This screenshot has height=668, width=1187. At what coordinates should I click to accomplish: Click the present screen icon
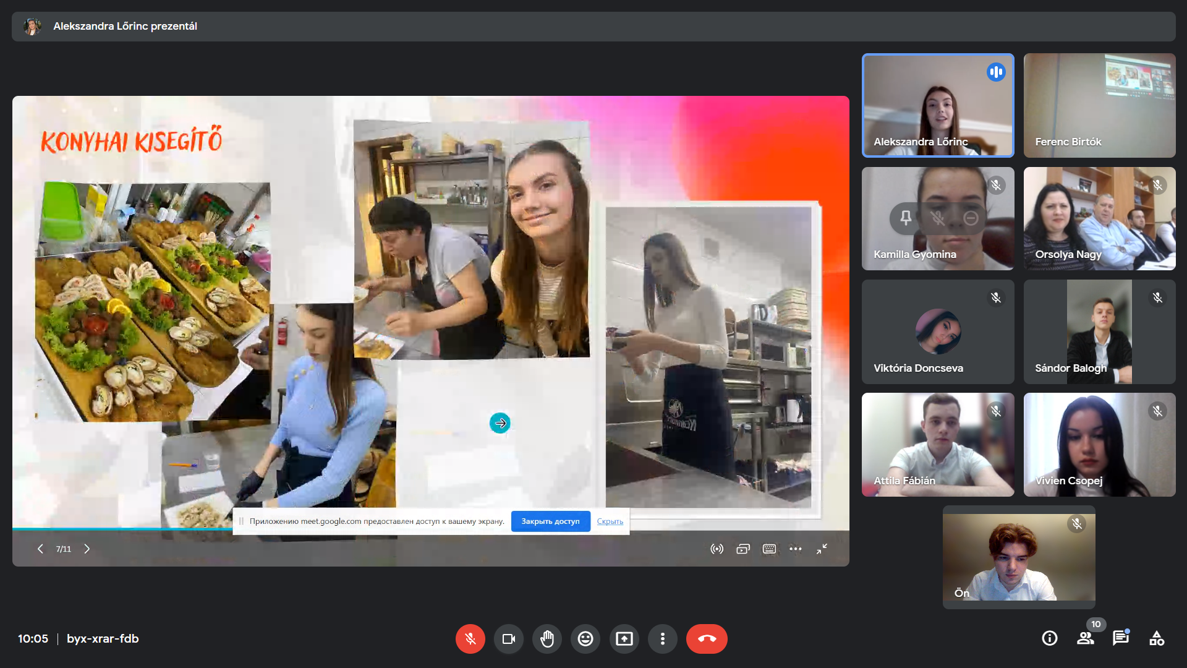pyautogui.click(x=624, y=639)
